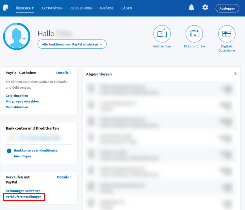Click the plus icon for adding bank account
Screen dimensions: 245x210
click(9, 151)
